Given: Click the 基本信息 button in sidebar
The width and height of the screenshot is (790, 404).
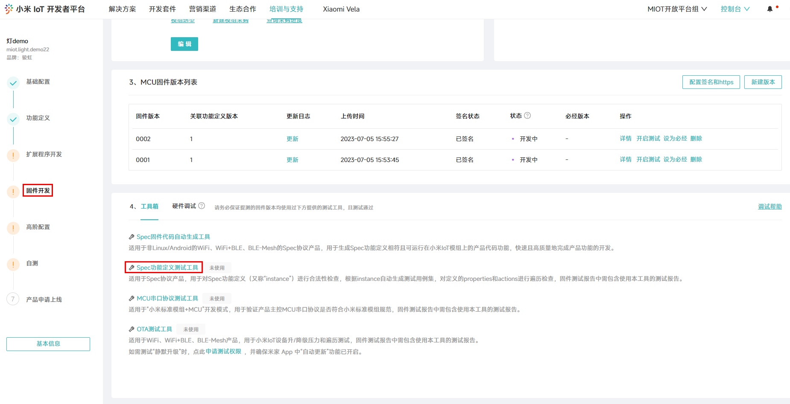Looking at the screenshot, I should [48, 344].
